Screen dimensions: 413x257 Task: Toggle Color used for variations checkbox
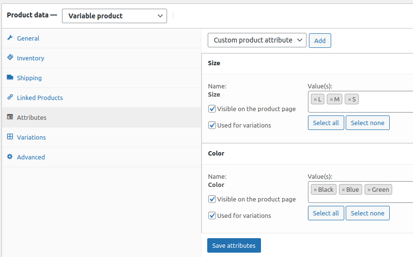(212, 215)
